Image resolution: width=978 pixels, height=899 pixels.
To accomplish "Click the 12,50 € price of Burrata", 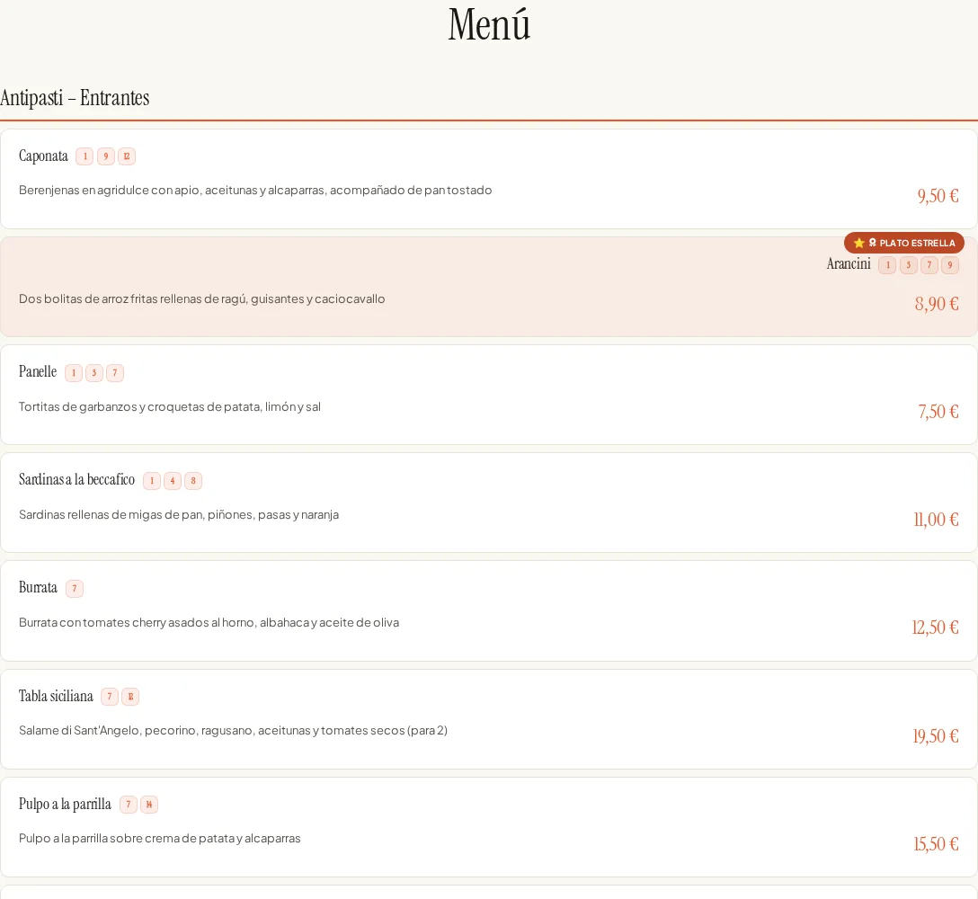I will (x=935, y=628).
